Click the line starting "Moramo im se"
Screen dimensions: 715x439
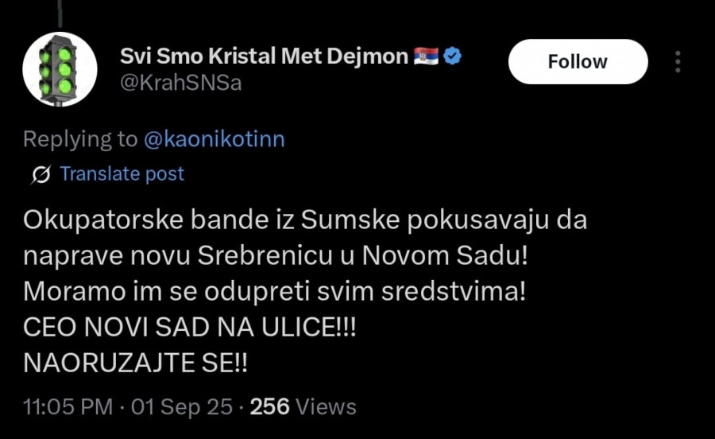pos(274,291)
